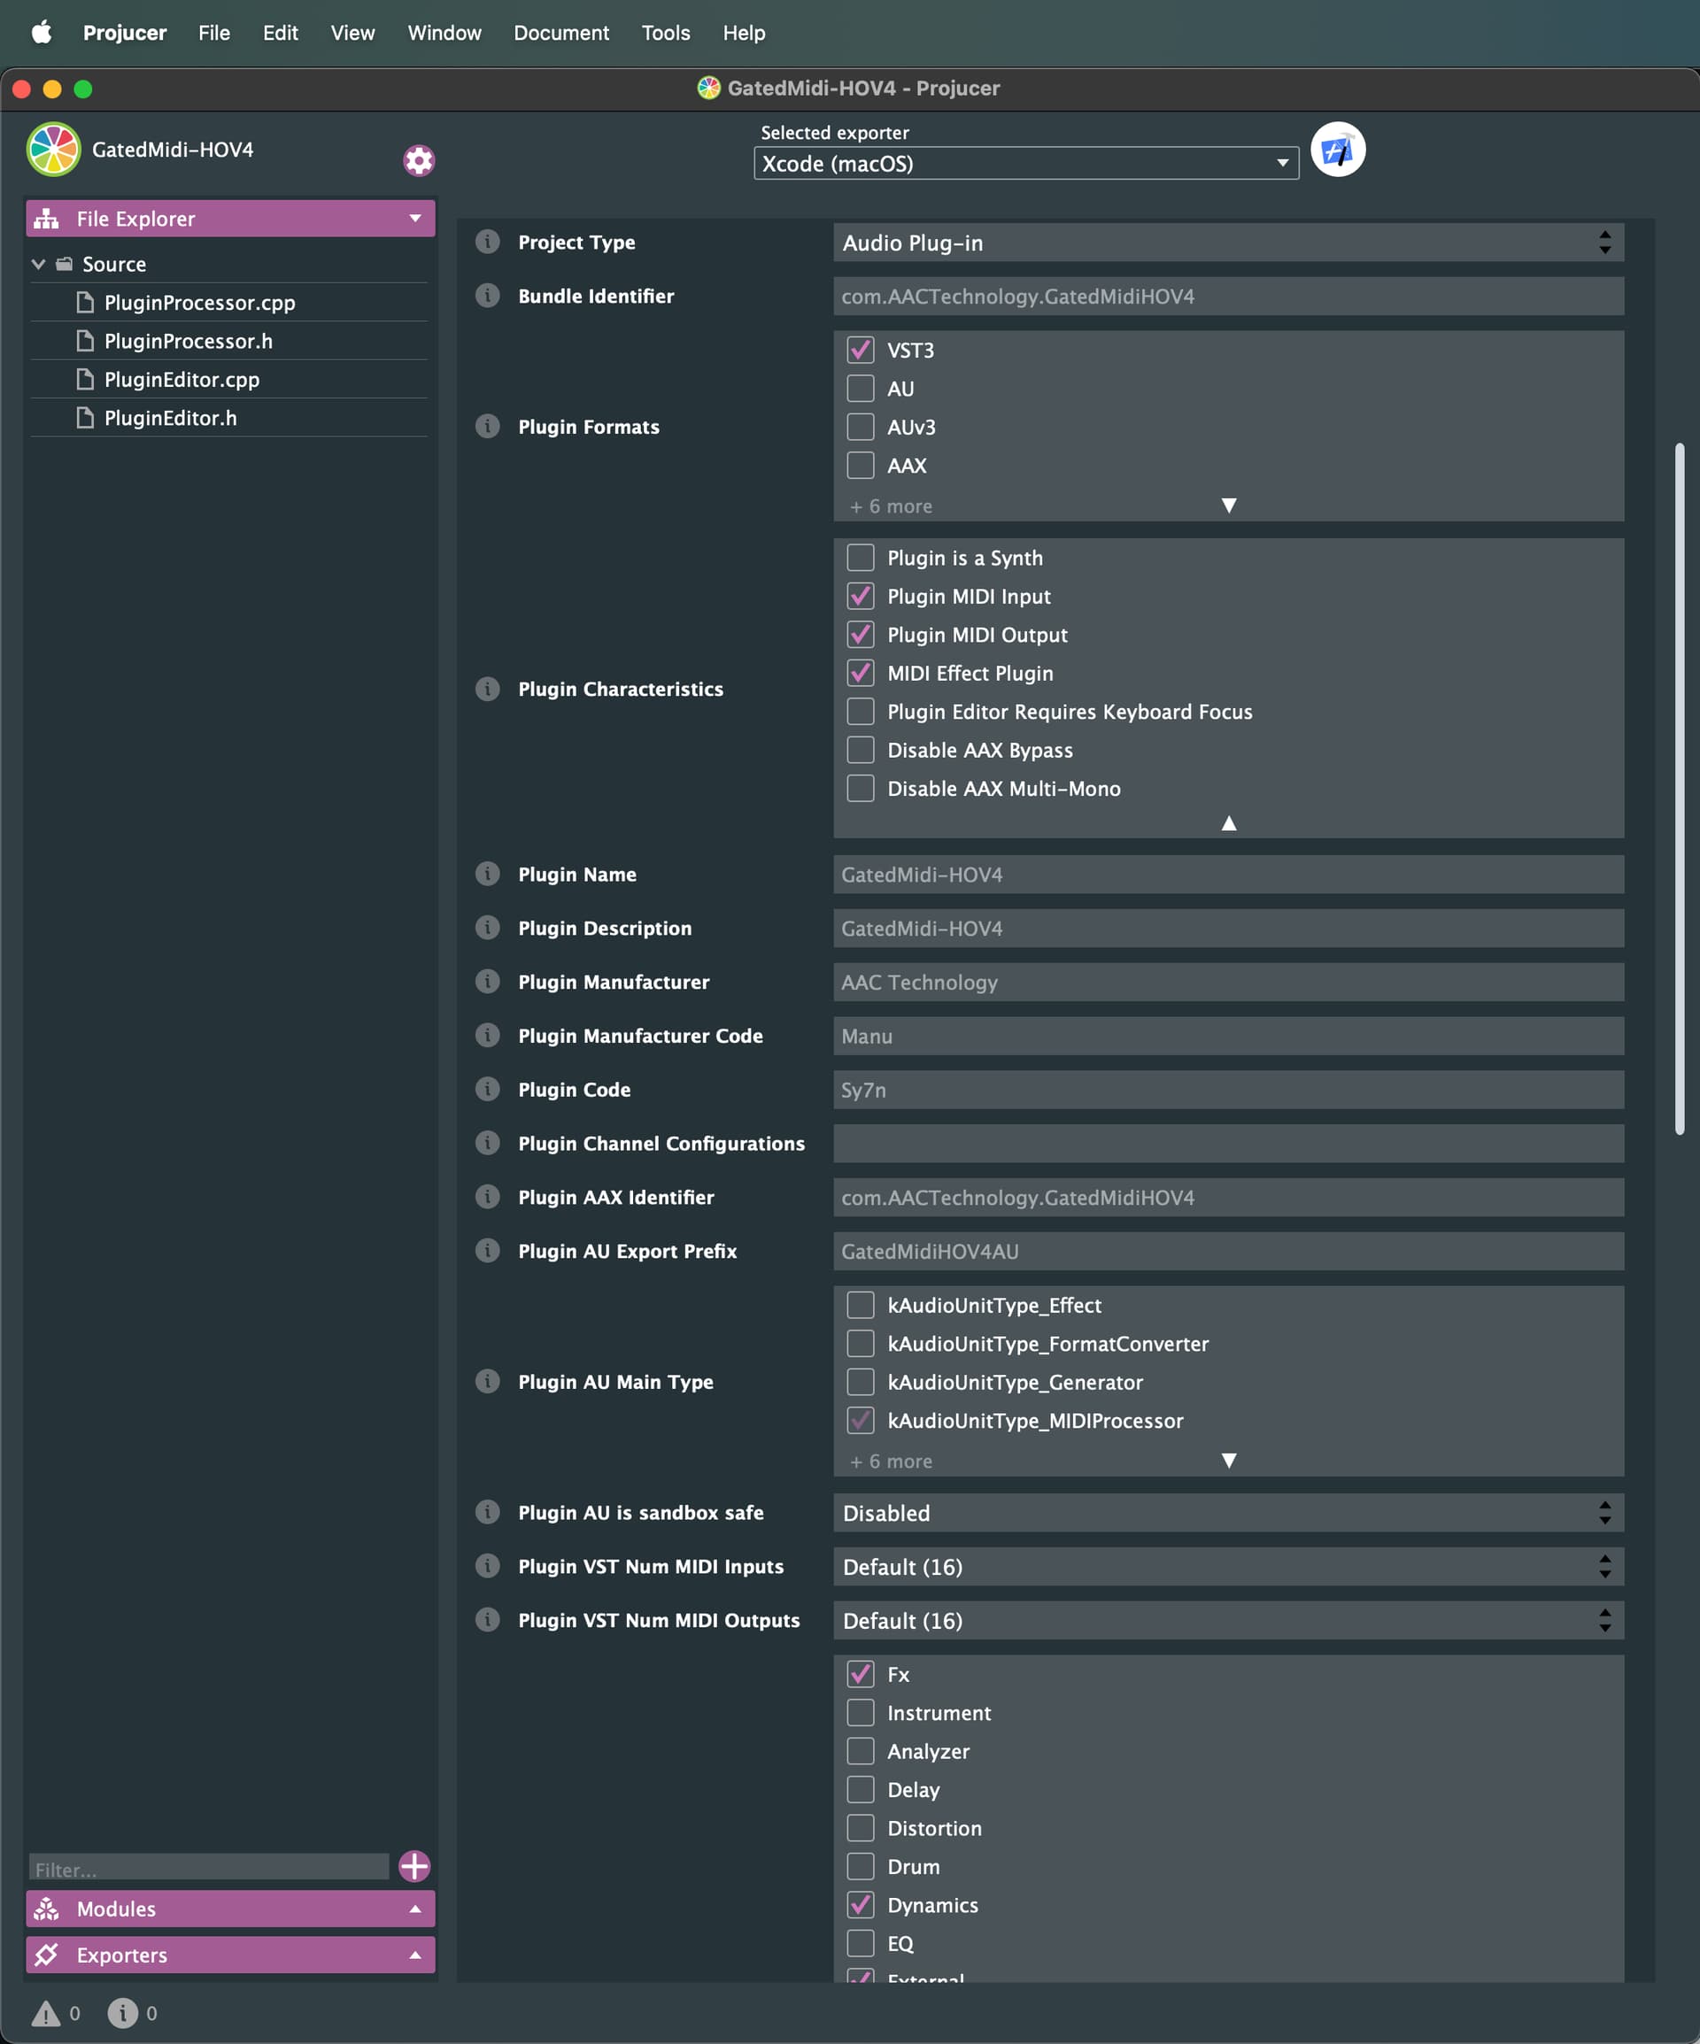Expand the Plugin Formats list arrow
This screenshot has width=1700, height=2044.
coord(1229,506)
